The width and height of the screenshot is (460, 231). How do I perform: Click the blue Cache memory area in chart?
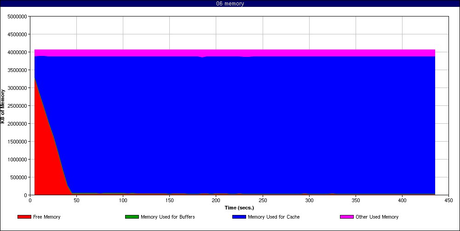(235, 126)
